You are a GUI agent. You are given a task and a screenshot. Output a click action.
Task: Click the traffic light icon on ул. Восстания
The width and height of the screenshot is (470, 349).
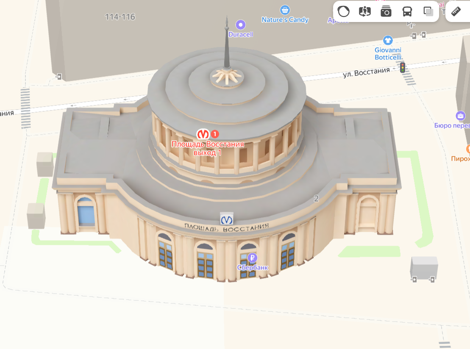tap(403, 67)
